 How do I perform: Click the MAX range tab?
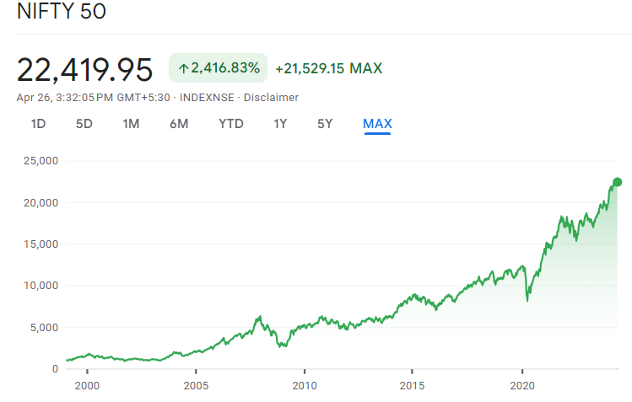[377, 124]
